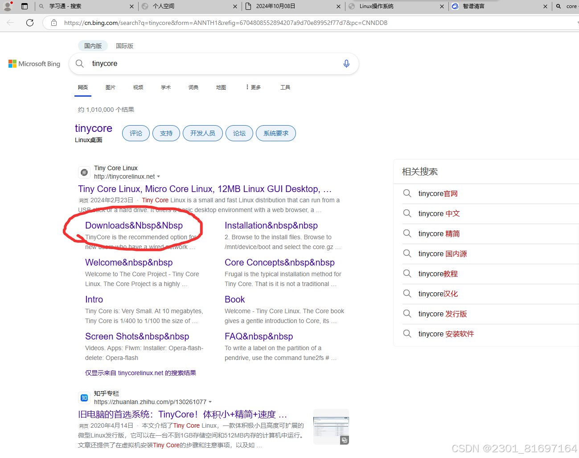
Task: Click the Tiny Core Linux site favicon
Action: [x=84, y=172]
